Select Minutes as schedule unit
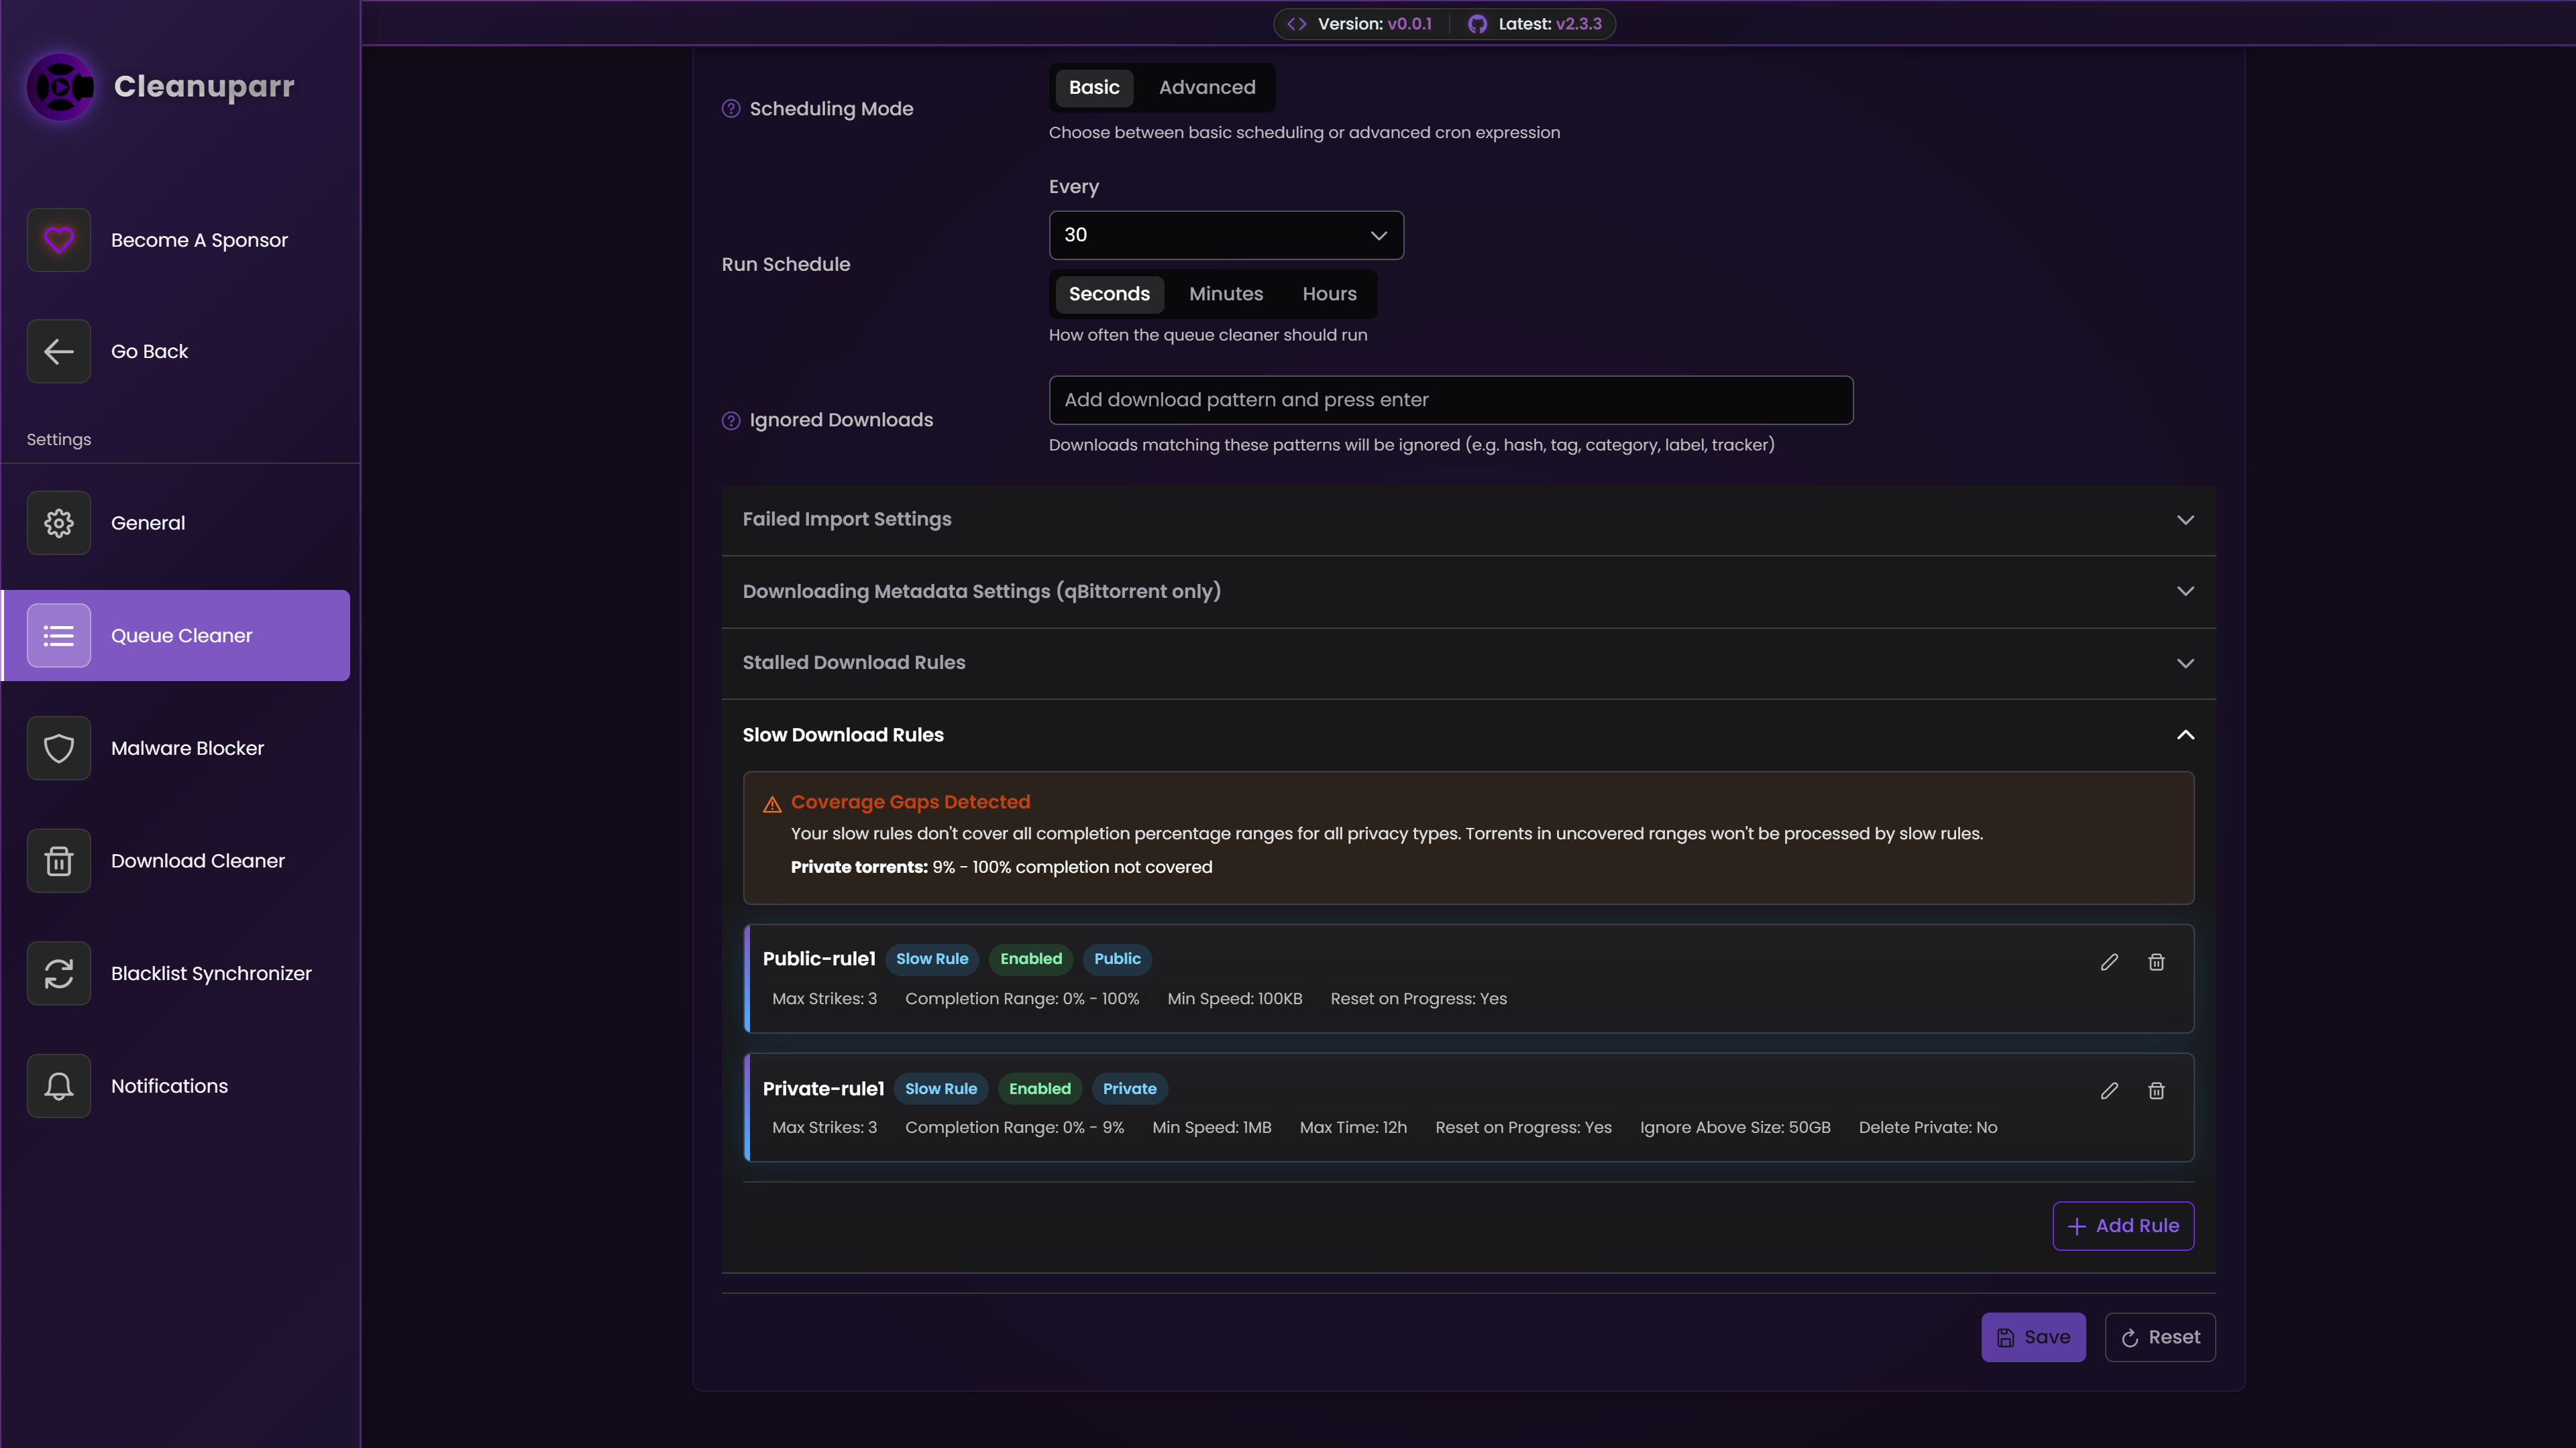The height and width of the screenshot is (1448, 2576). (x=1225, y=294)
